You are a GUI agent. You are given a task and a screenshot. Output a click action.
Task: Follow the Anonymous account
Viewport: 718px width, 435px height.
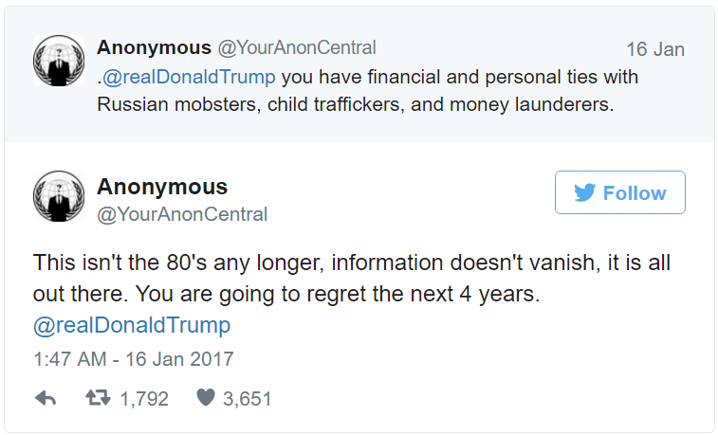point(619,193)
